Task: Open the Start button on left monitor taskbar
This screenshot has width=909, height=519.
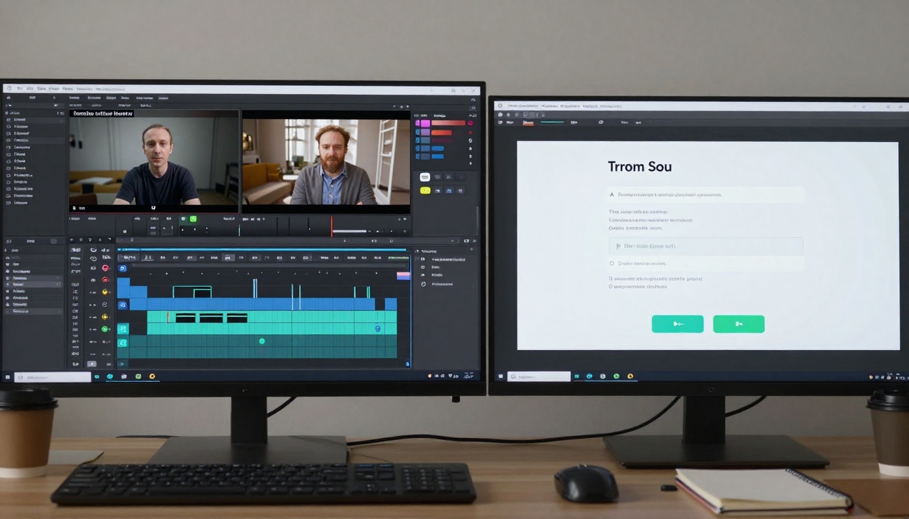Action: click(x=8, y=376)
